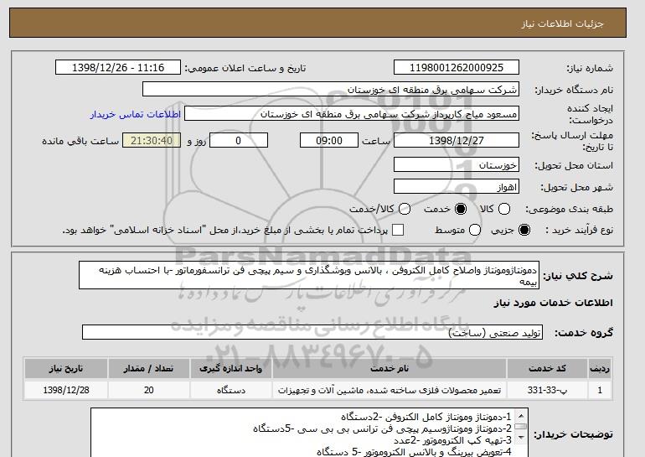Click the public announcement date-time field
The image size is (645, 457).
[118, 68]
